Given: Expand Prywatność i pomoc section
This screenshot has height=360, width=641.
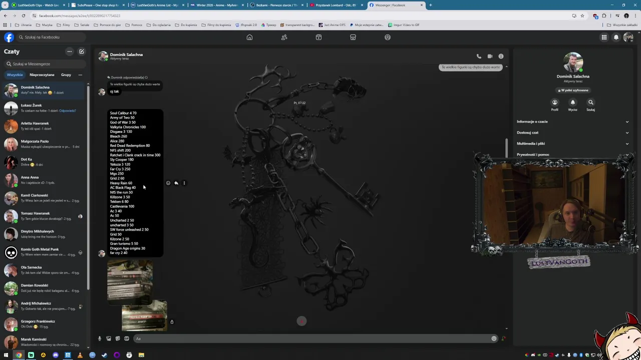Looking at the screenshot, I should click(572, 154).
